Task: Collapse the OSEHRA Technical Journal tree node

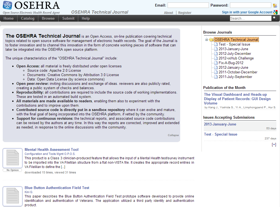Action: (x=207, y=40)
